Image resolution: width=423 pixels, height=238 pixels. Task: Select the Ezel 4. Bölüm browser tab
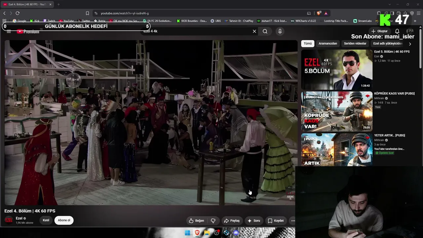[27, 4]
